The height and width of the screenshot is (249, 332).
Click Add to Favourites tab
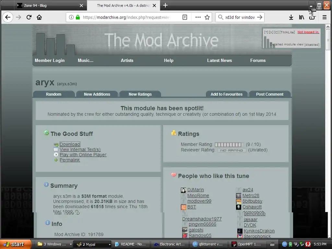[x=227, y=94]
